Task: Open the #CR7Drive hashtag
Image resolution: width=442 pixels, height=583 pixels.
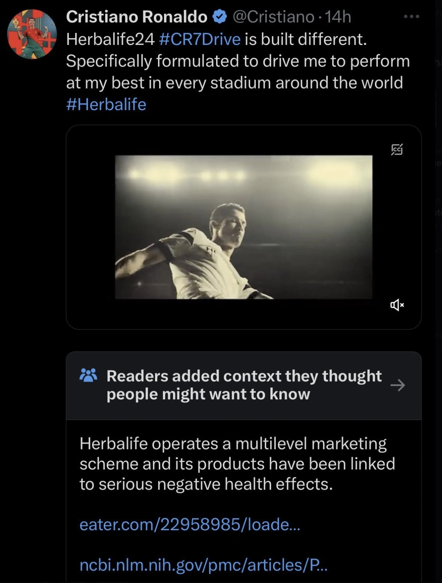Action: click(x=200, y=39)
